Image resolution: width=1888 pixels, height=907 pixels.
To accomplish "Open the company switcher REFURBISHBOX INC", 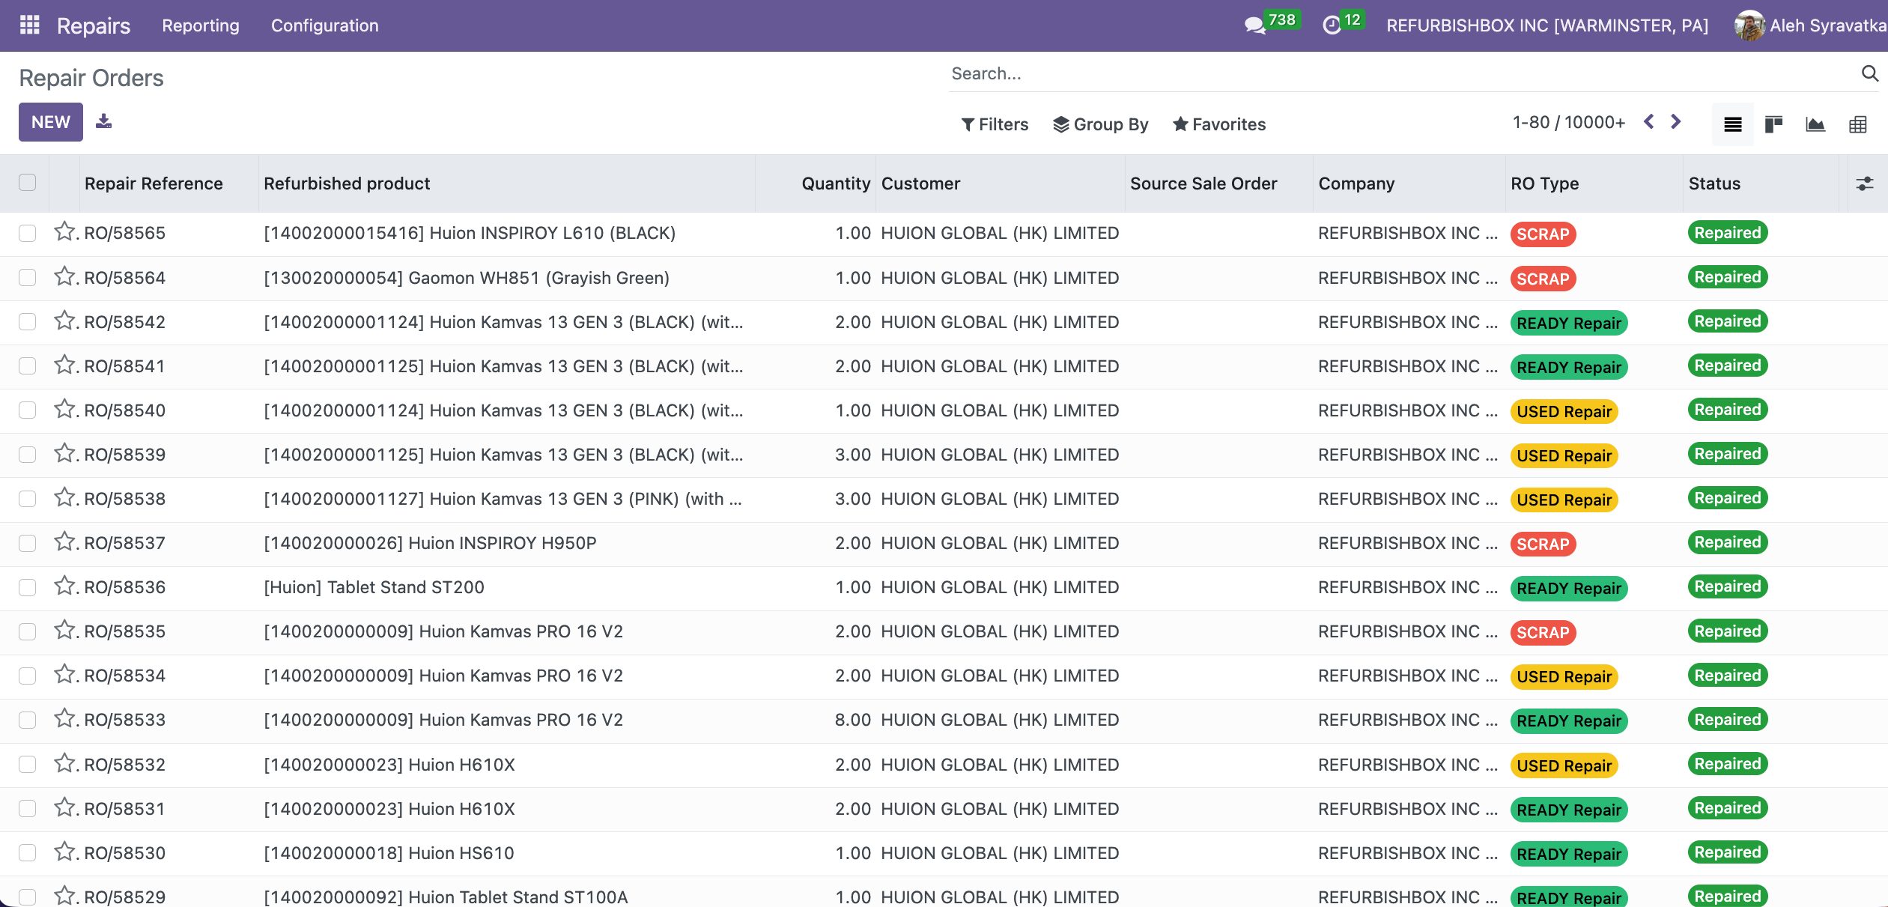I will [1547, 25].
